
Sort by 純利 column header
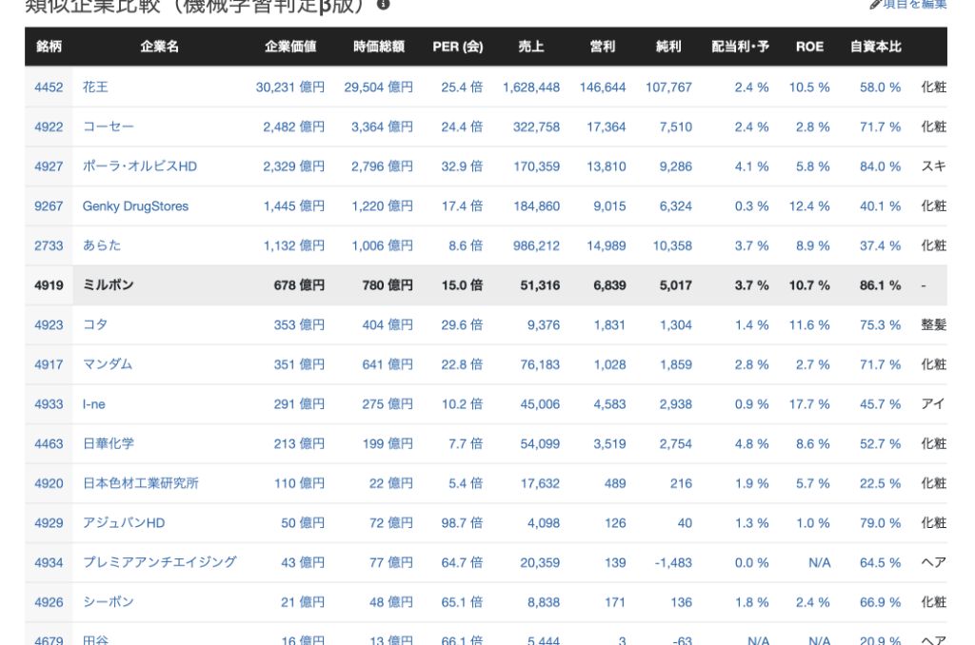coord(668,47)
